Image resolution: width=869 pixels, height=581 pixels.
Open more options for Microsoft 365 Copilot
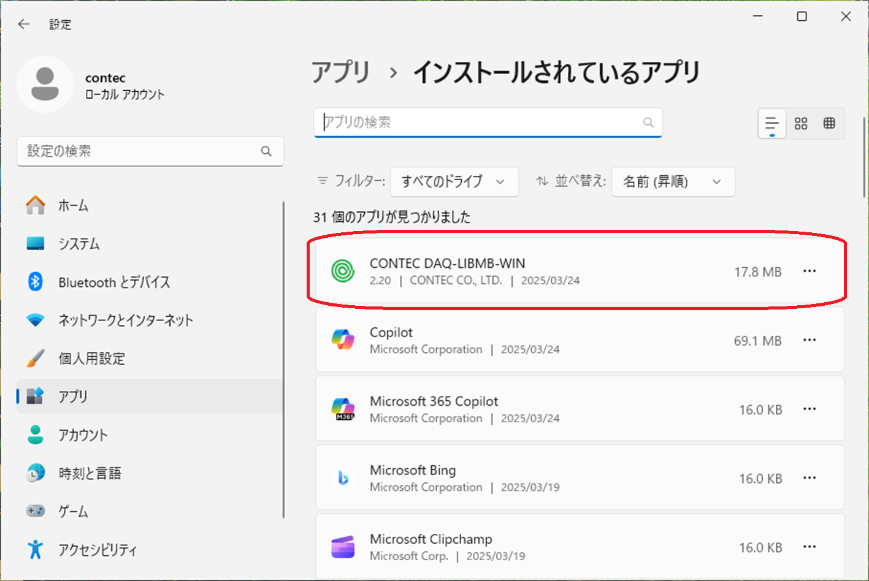click(810, 409)
